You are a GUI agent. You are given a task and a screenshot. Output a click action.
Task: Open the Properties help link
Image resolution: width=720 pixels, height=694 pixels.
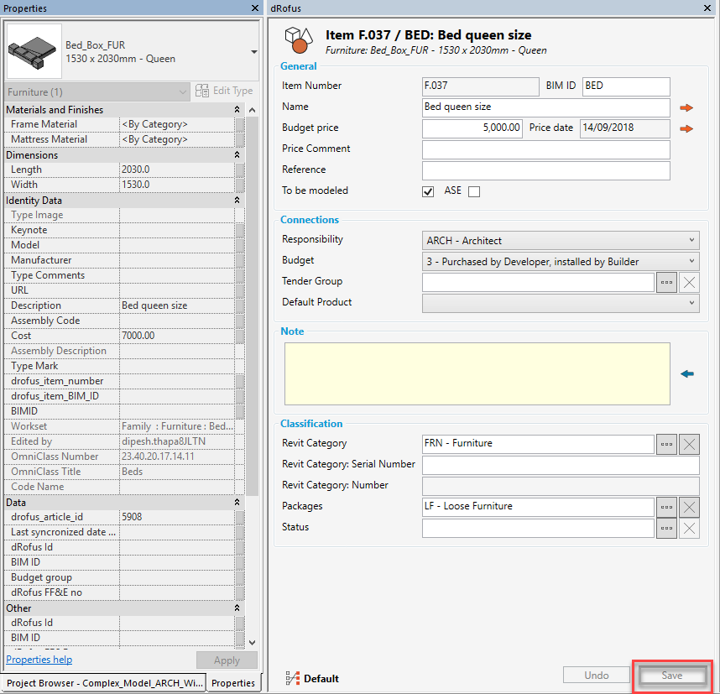coord(39,660)
